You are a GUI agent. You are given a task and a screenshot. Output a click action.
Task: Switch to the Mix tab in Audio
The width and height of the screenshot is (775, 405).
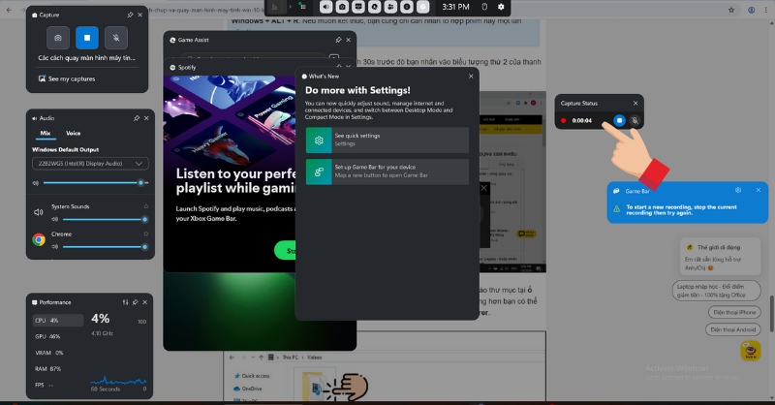pos(46,133)
